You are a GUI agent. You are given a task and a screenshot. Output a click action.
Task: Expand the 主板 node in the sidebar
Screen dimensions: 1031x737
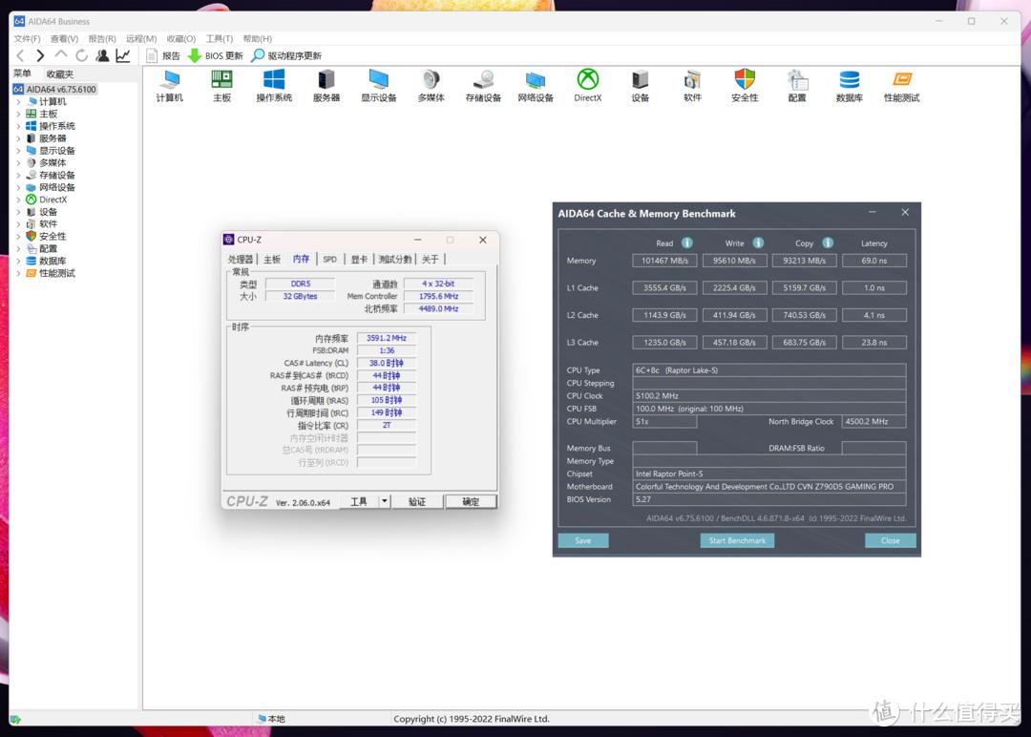[x=16, y=113]
